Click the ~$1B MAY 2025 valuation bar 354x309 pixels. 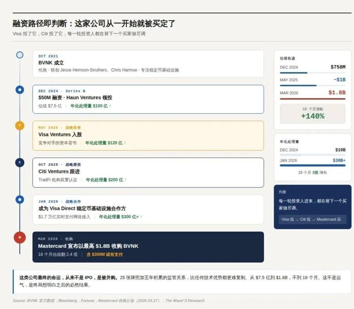click(x=298, y=85)
